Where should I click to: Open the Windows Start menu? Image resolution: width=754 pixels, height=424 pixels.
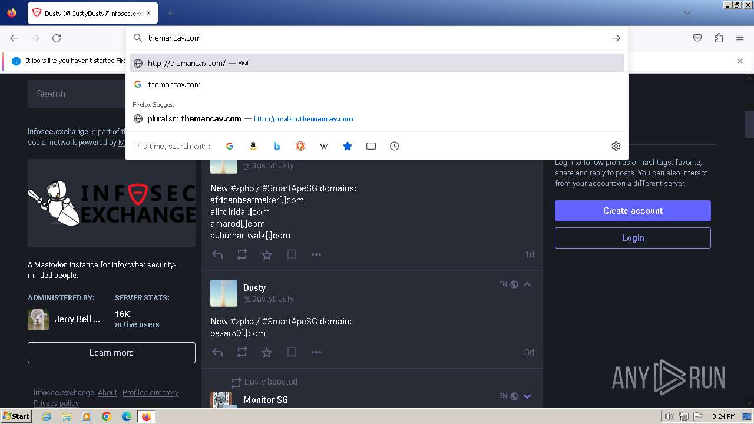pyautogui.click(x=16, y=416)
